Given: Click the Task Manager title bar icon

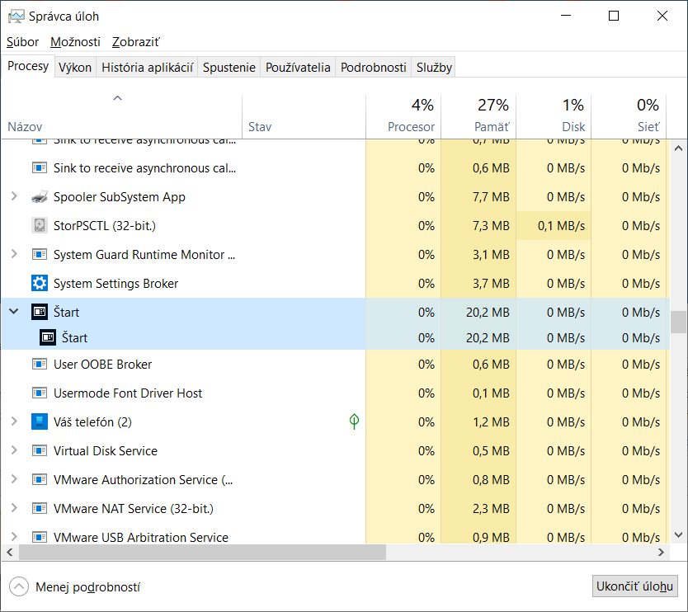Looking at the screenshot, I should click(x=15, y=16).
